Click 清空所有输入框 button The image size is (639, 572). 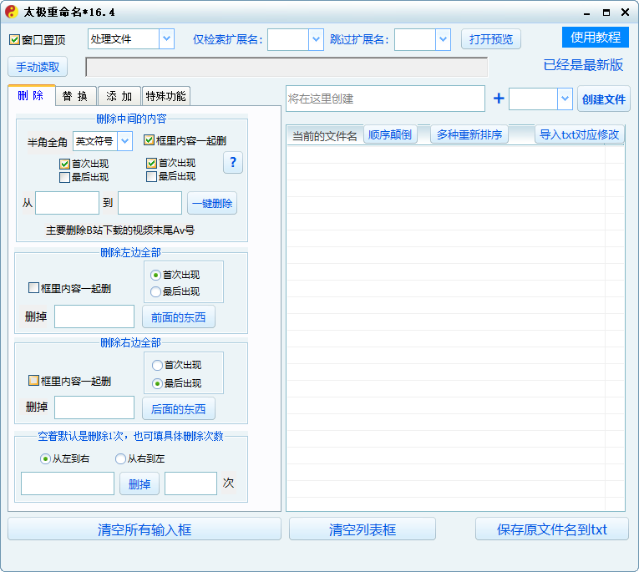click(x=145, y=529)
